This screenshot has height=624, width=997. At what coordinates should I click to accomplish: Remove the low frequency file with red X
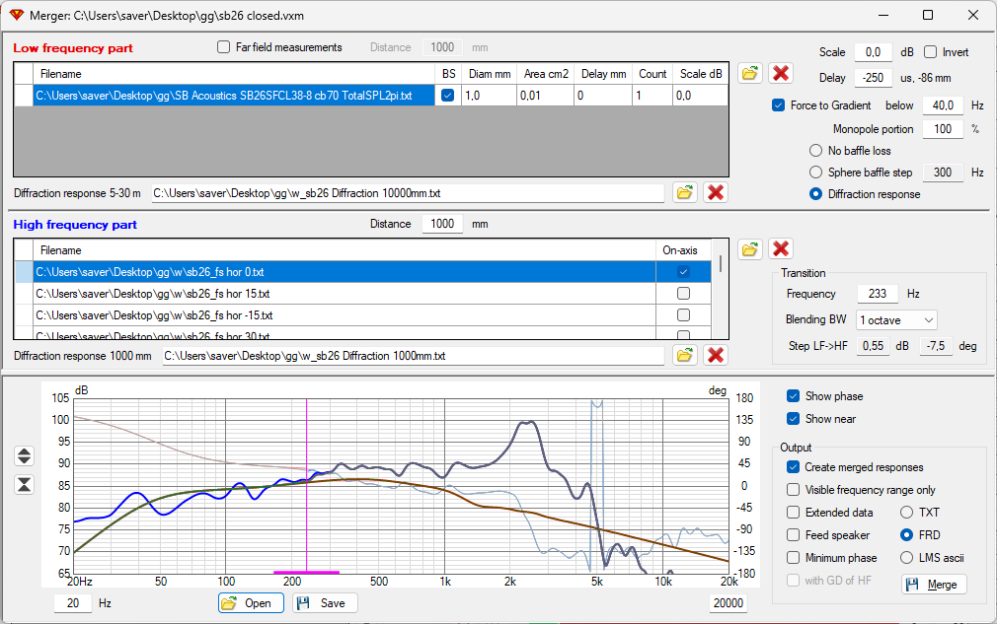(x=781, y=73)
